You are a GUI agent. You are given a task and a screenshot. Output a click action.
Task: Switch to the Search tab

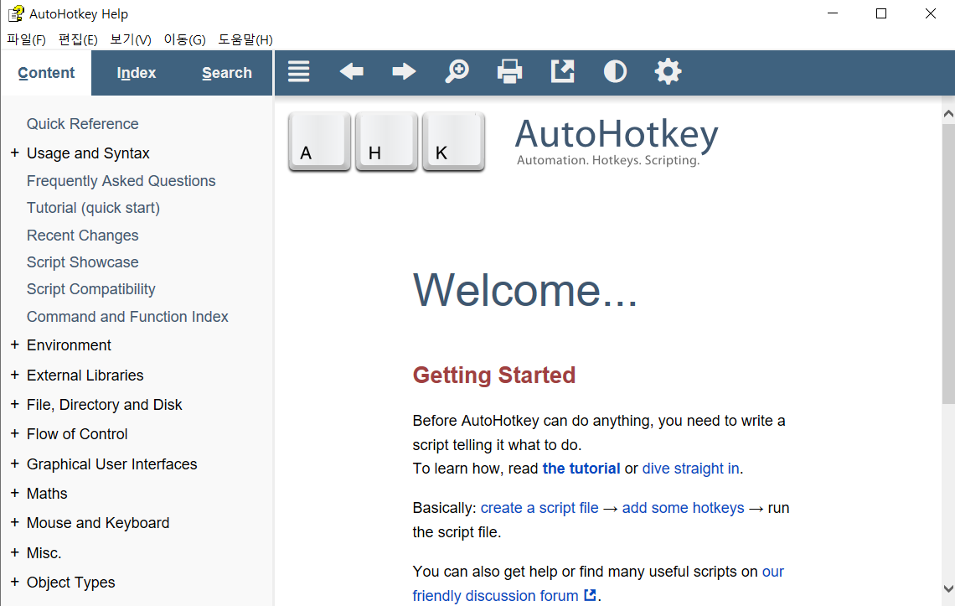click(226, 73)
